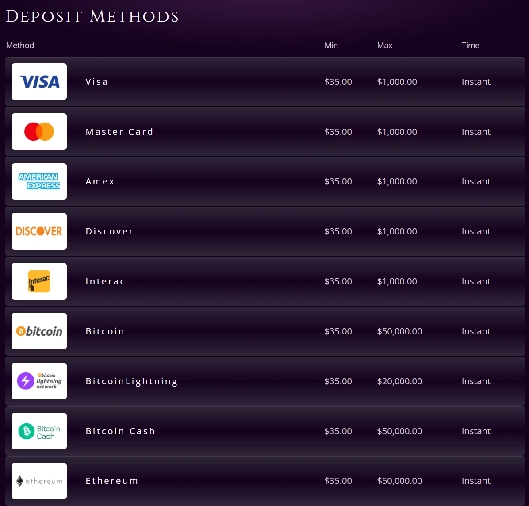This screenshot has height=506, width=529.
Task: Click the Visa method name
Action: click(96, 82)
